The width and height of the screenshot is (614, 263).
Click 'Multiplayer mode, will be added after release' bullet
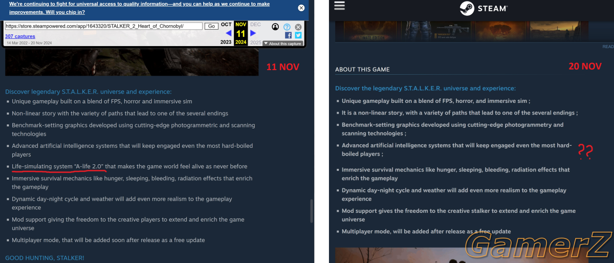click(426, 231)
